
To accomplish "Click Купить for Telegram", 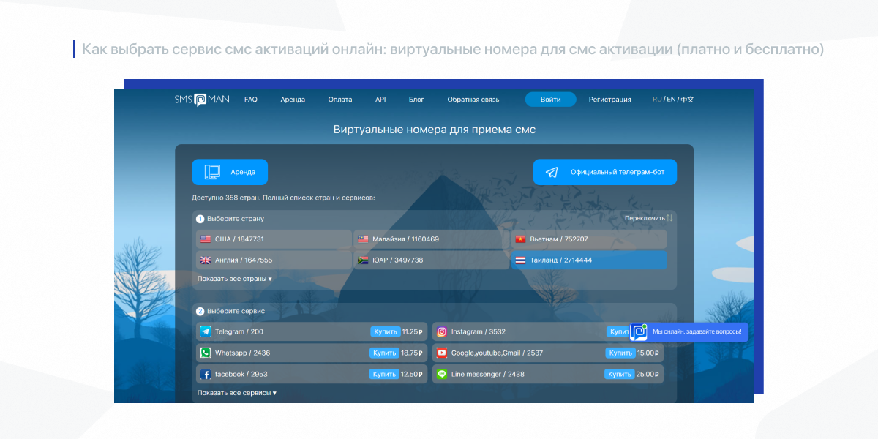I will pos(385,331).
